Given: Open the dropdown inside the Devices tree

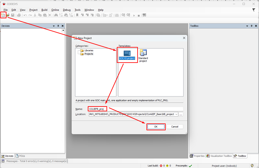Looking at the screenshot, I should (63, 30).
